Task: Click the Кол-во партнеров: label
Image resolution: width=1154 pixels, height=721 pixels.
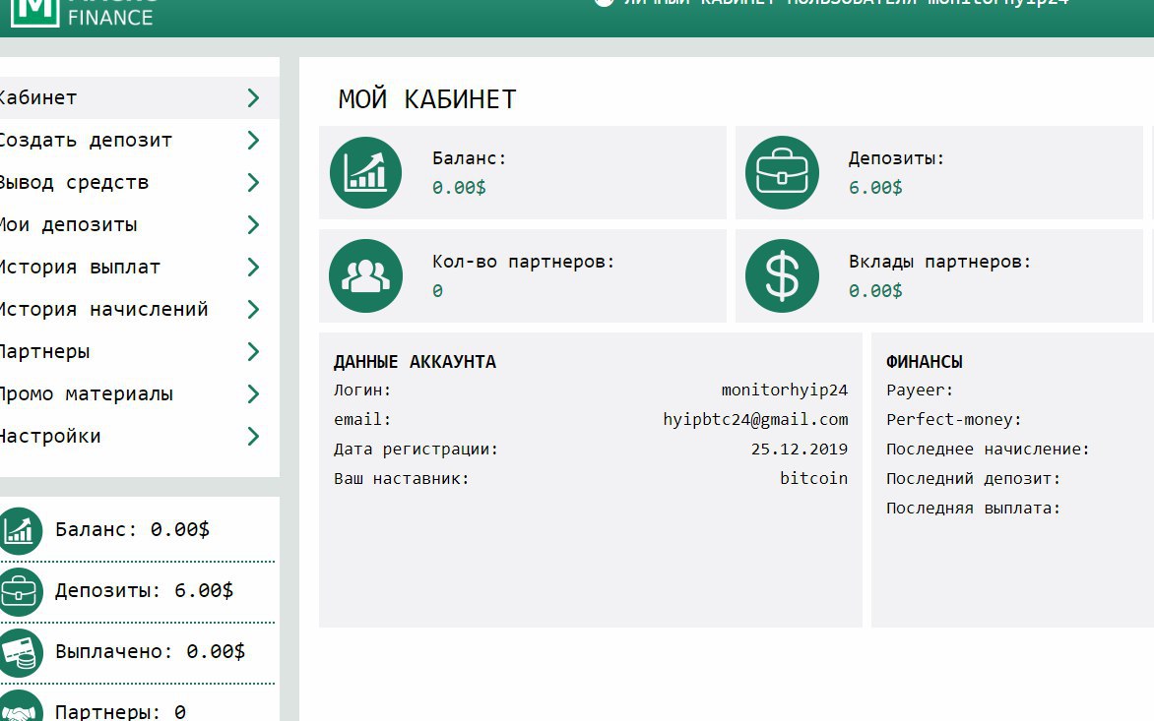Action: tap(523, 262)
